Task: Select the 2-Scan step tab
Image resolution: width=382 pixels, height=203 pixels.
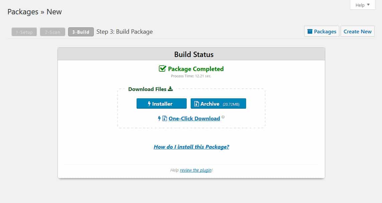Action: [52, 32]
